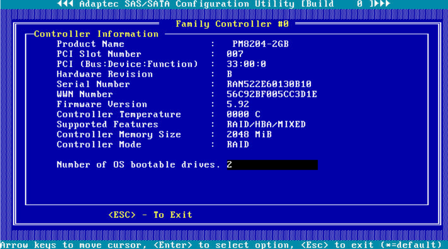Image resolution: width=448 pixels, height=249 pixels.
Task: Click the Controller Mode label
Action: coord(99,144)
